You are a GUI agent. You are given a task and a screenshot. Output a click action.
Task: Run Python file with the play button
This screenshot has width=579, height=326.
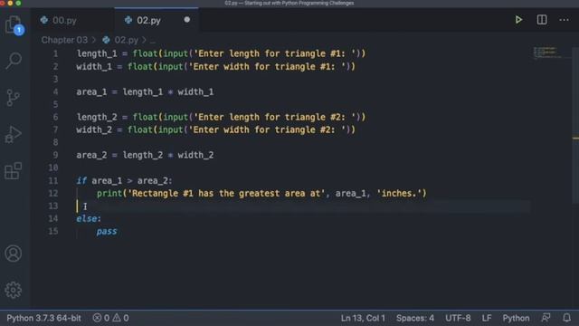click(x=518, y=20)
